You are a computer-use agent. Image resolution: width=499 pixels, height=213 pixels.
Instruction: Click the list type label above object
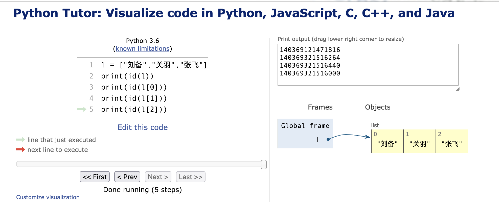375,125
